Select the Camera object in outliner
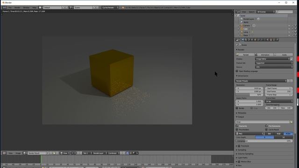 (246, 26)
